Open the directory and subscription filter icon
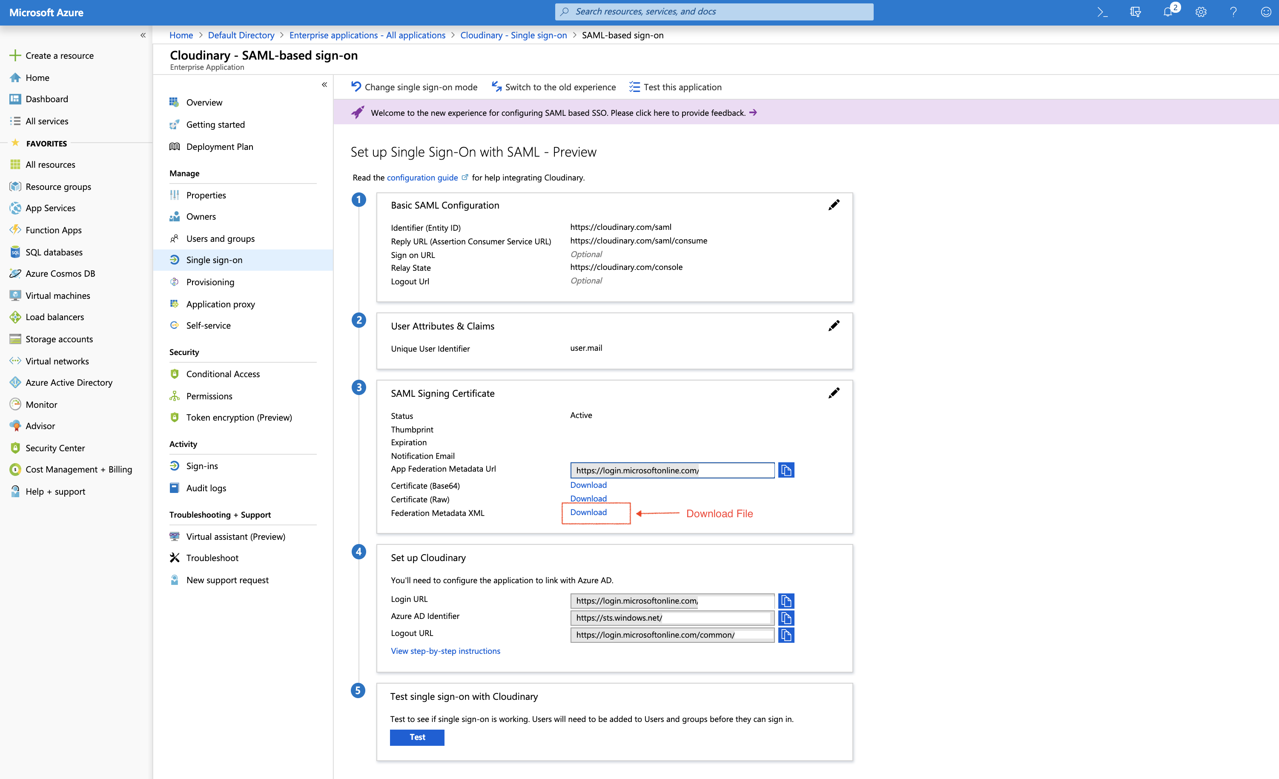The height and width of the screenshot is (779, 1279). tap(1135, 12)
